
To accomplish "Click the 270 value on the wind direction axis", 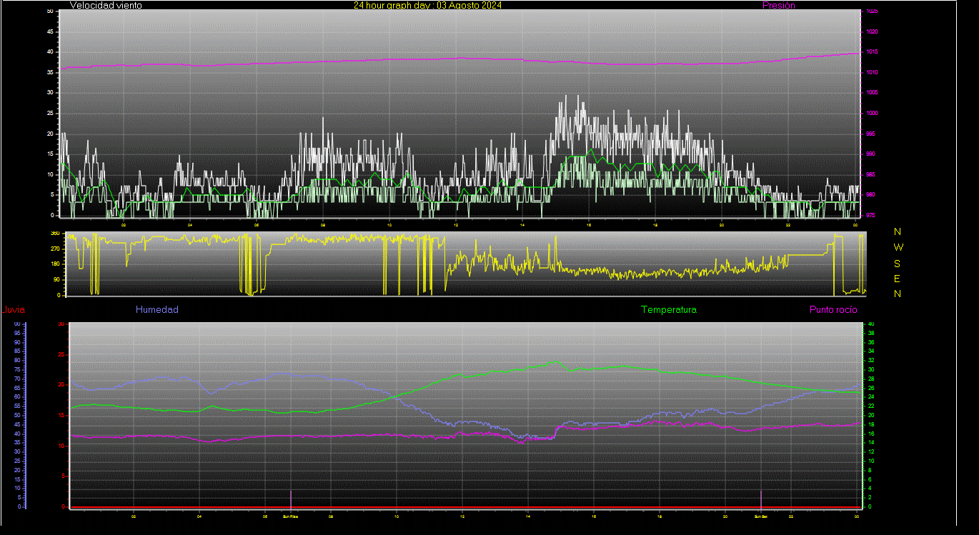I will [54, 249].
